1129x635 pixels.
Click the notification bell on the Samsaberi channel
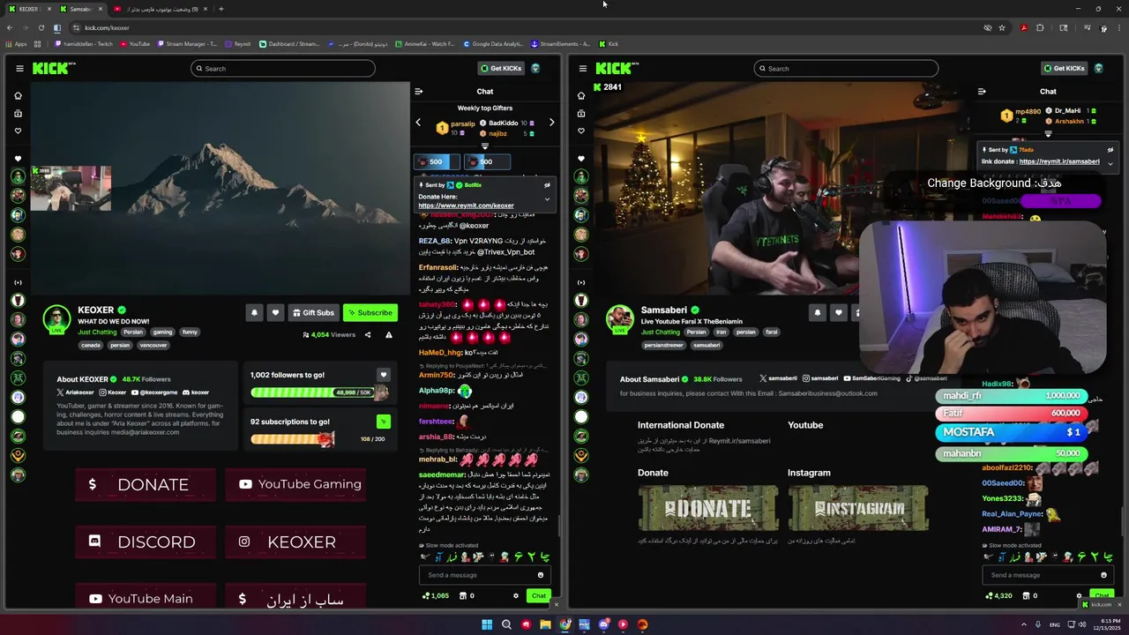coord(817,312)
